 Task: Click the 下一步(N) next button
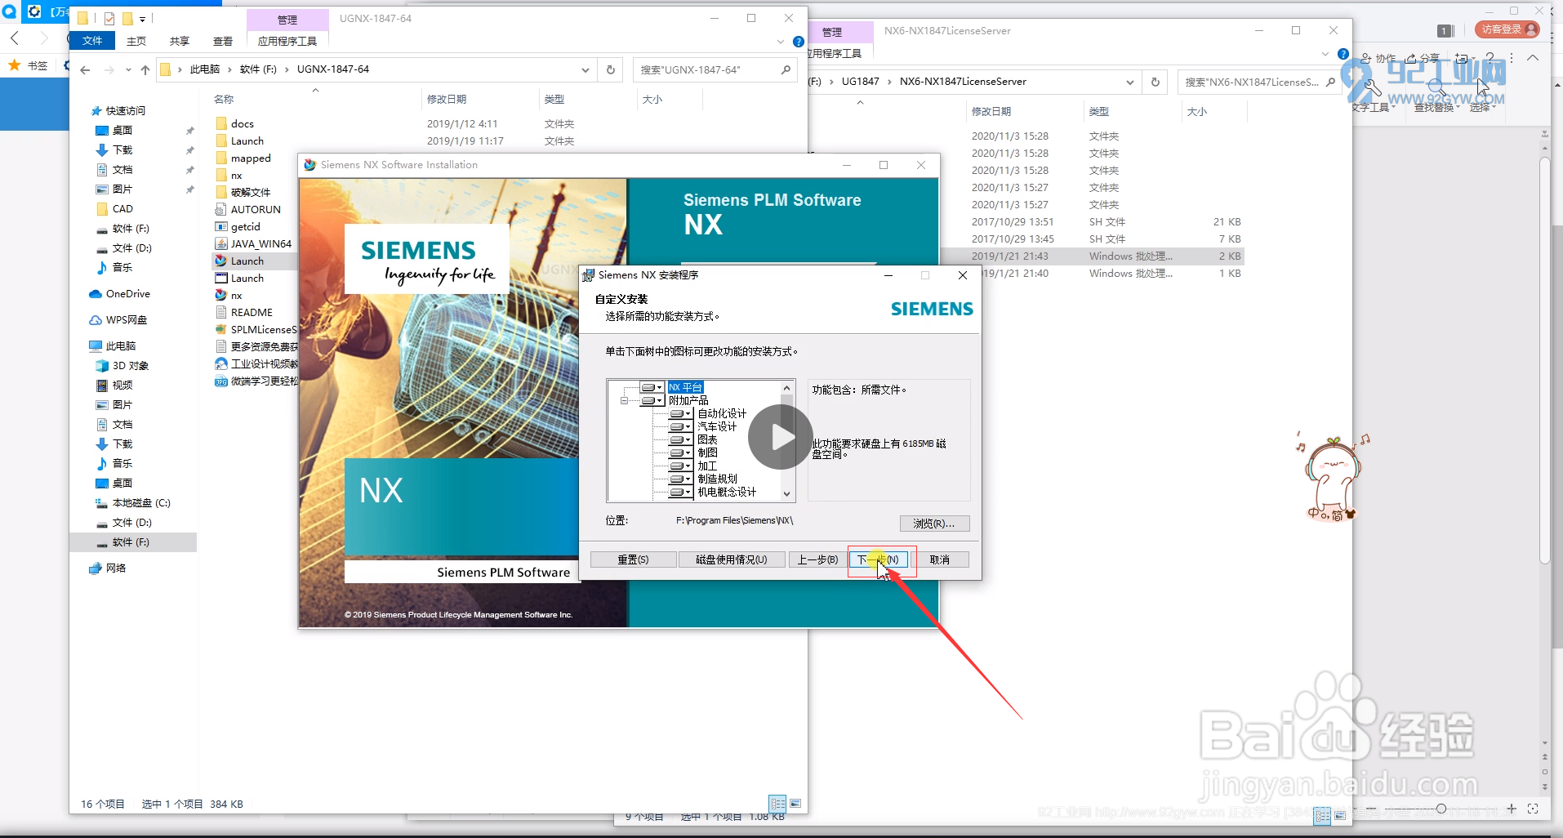coord(879,559)
